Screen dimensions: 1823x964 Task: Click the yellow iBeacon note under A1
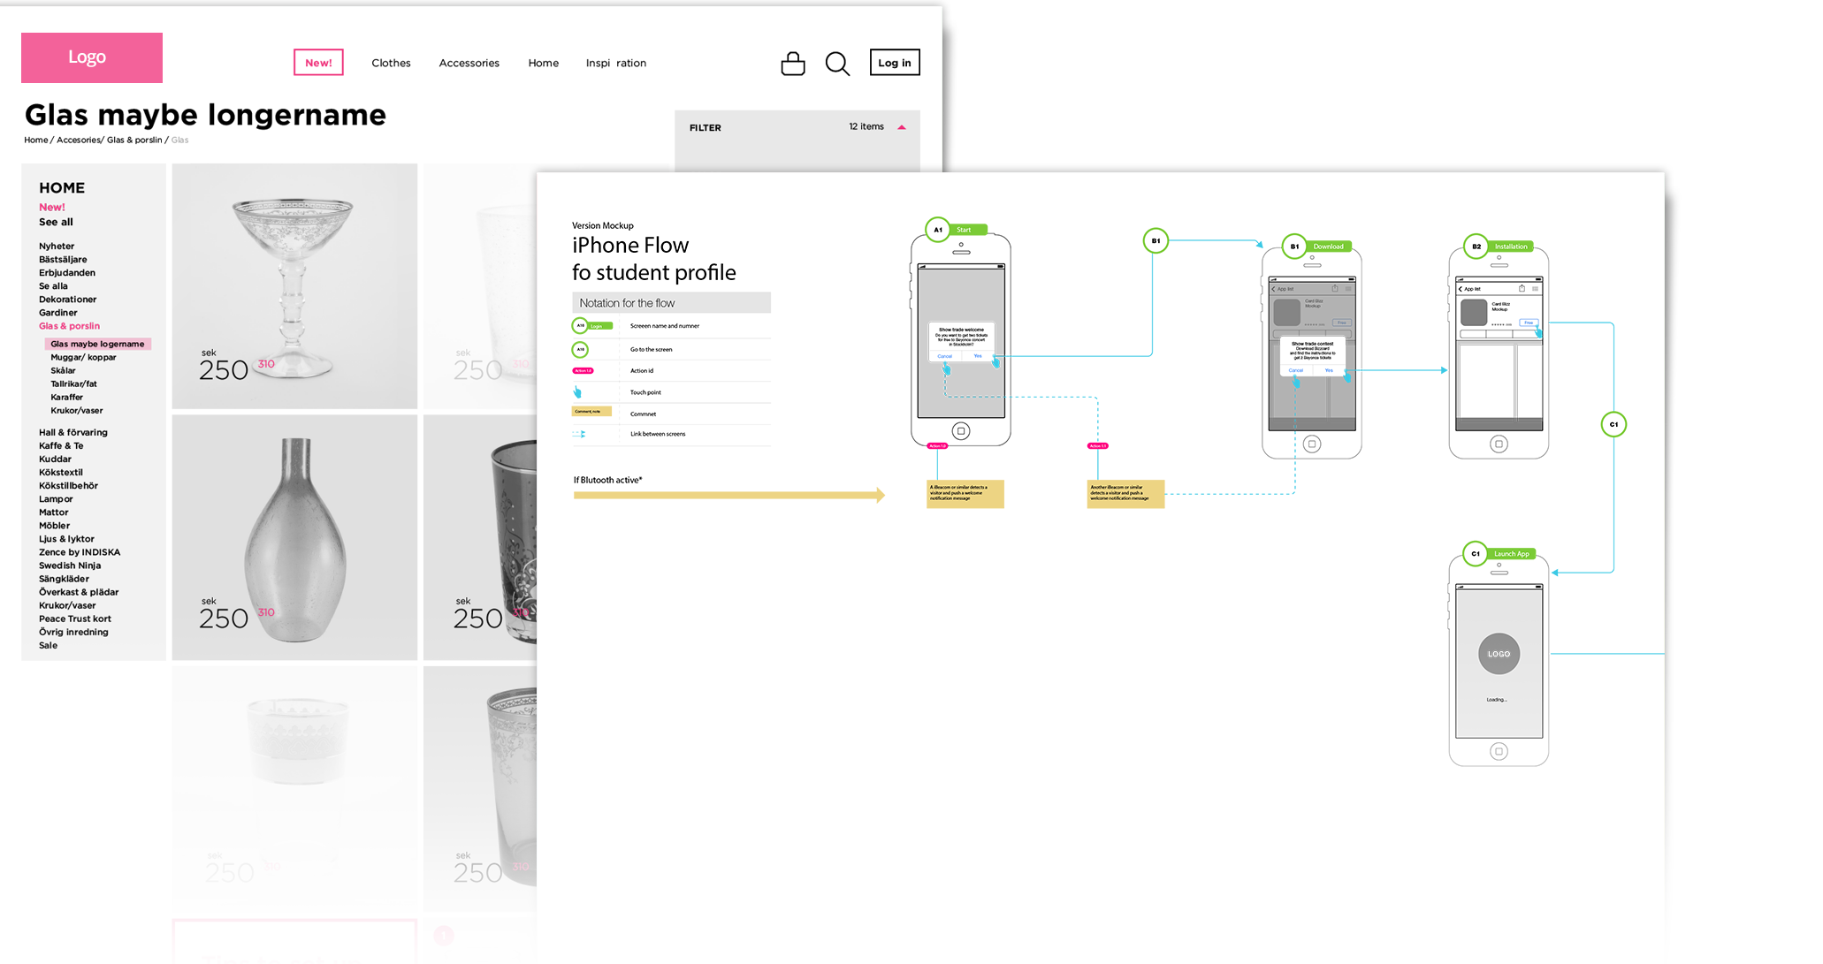pos(965,494)
